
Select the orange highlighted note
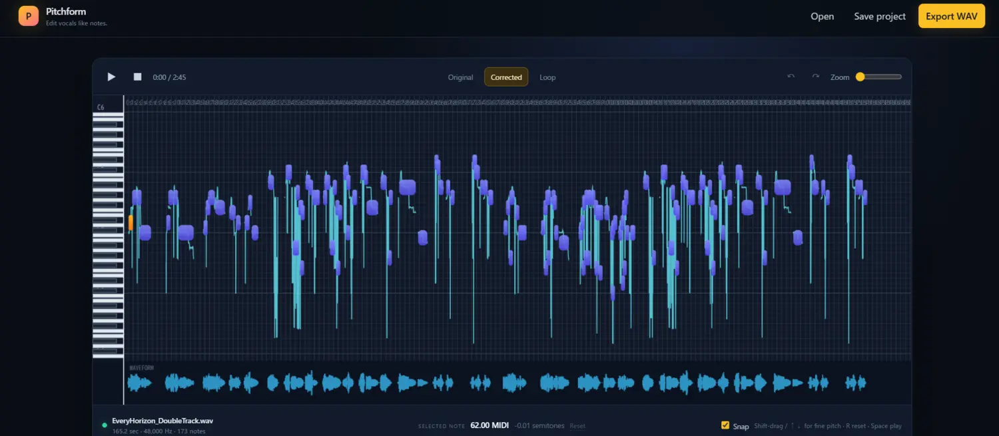[x=131, y=223]
